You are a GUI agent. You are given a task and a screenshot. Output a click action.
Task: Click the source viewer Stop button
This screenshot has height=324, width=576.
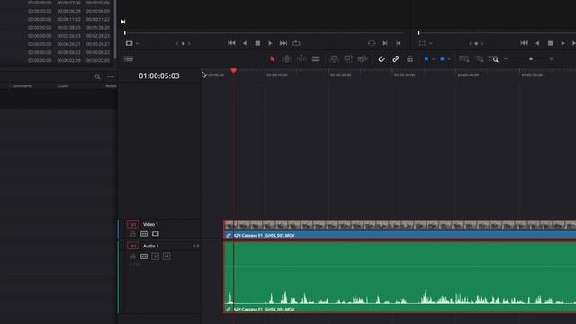point(258,43)
